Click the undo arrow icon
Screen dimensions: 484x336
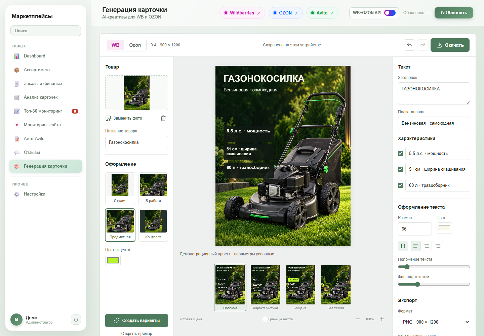[x=409, y=45]
